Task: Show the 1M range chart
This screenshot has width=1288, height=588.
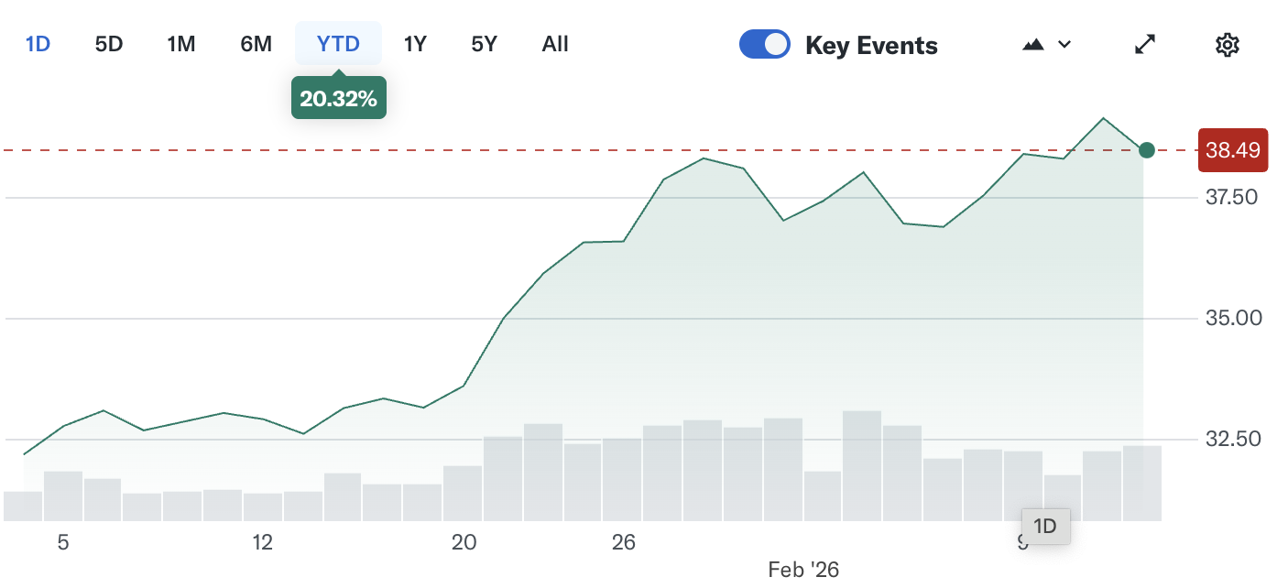Action: click(181, 44)
